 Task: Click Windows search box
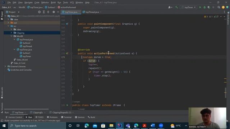pyautogui.click(x=37, y=126)
